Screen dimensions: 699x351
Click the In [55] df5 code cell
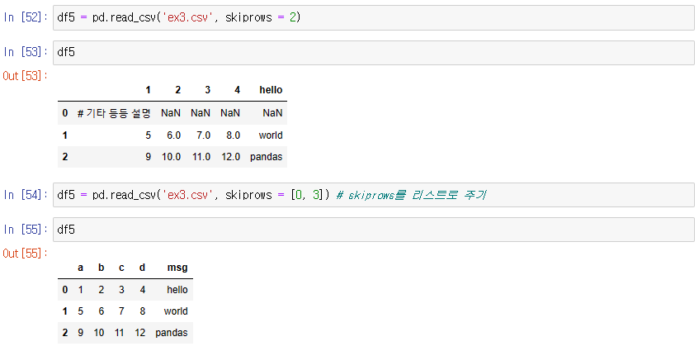(374, 230)
